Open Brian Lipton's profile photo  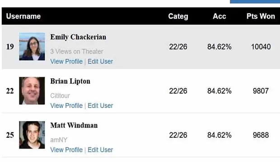[x=32, y=90]
